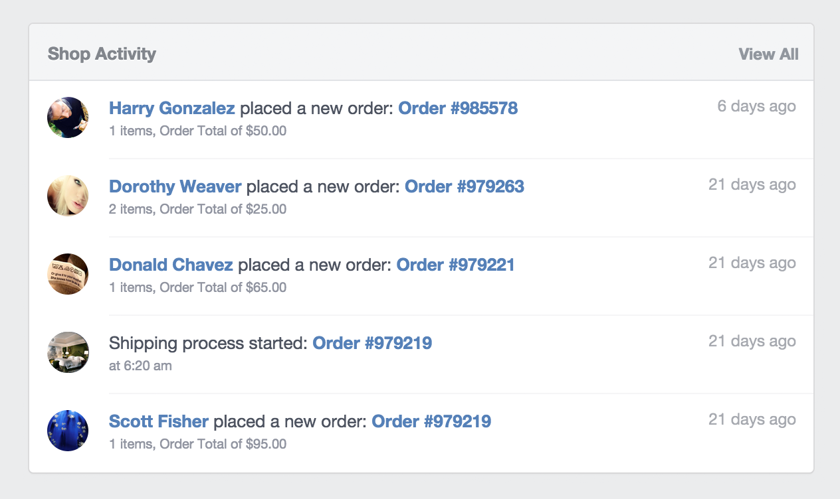
Task: Click Scott Fisher's avatar thumbnail
Action: [68, 431]
